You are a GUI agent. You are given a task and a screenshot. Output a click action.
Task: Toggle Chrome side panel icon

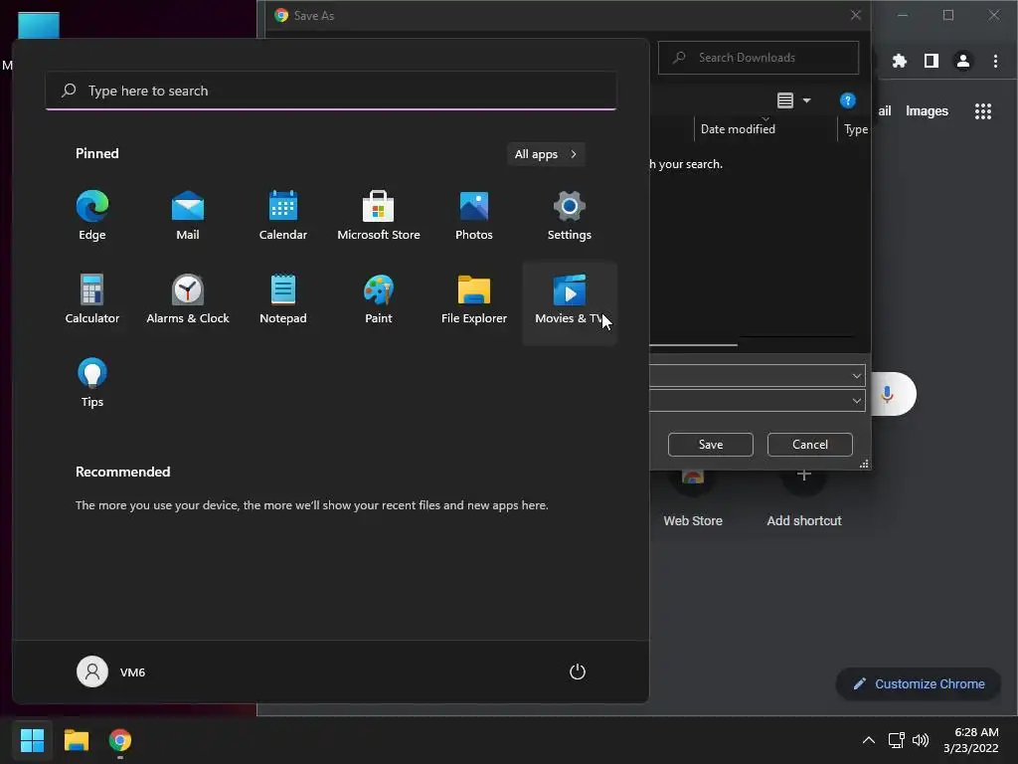[931, 61]
